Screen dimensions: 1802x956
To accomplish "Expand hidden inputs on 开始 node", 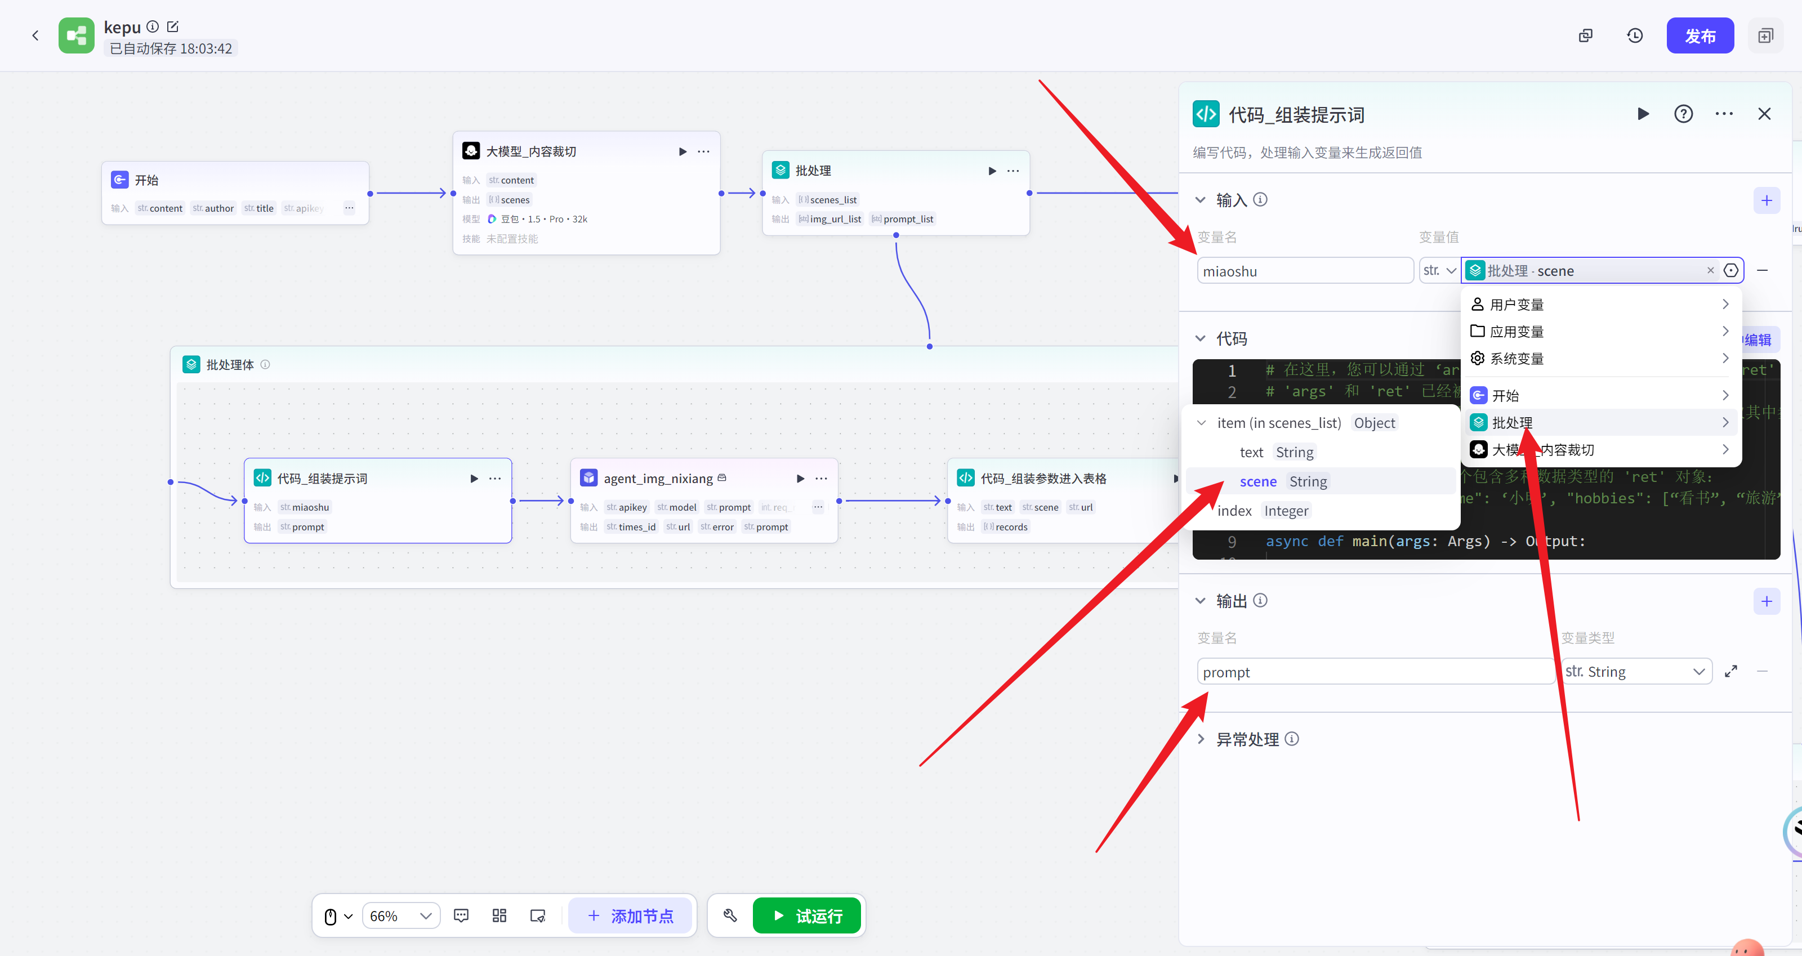I will click(349, 208).
